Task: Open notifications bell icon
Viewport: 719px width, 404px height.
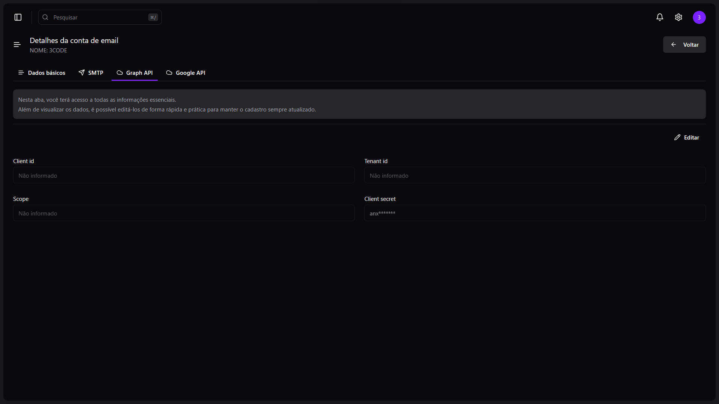Action: (660, 17)
